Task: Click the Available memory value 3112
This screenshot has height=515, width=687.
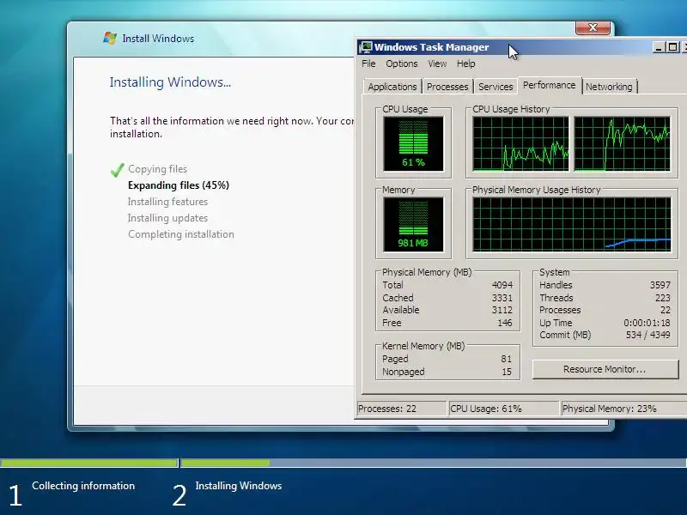Action: 502,310
